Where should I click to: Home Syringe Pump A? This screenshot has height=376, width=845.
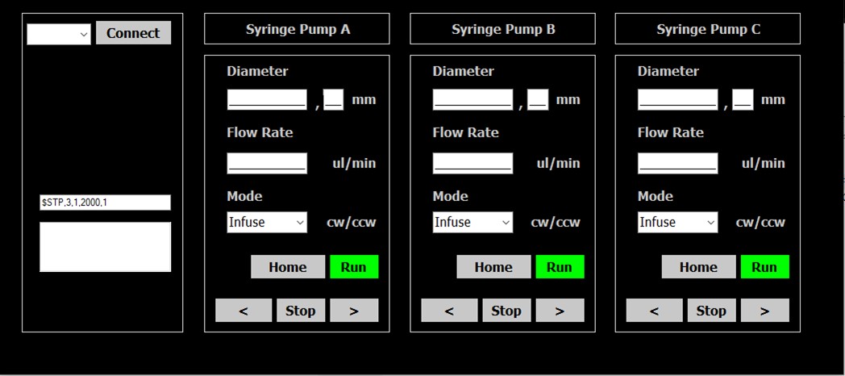point(288,267)
